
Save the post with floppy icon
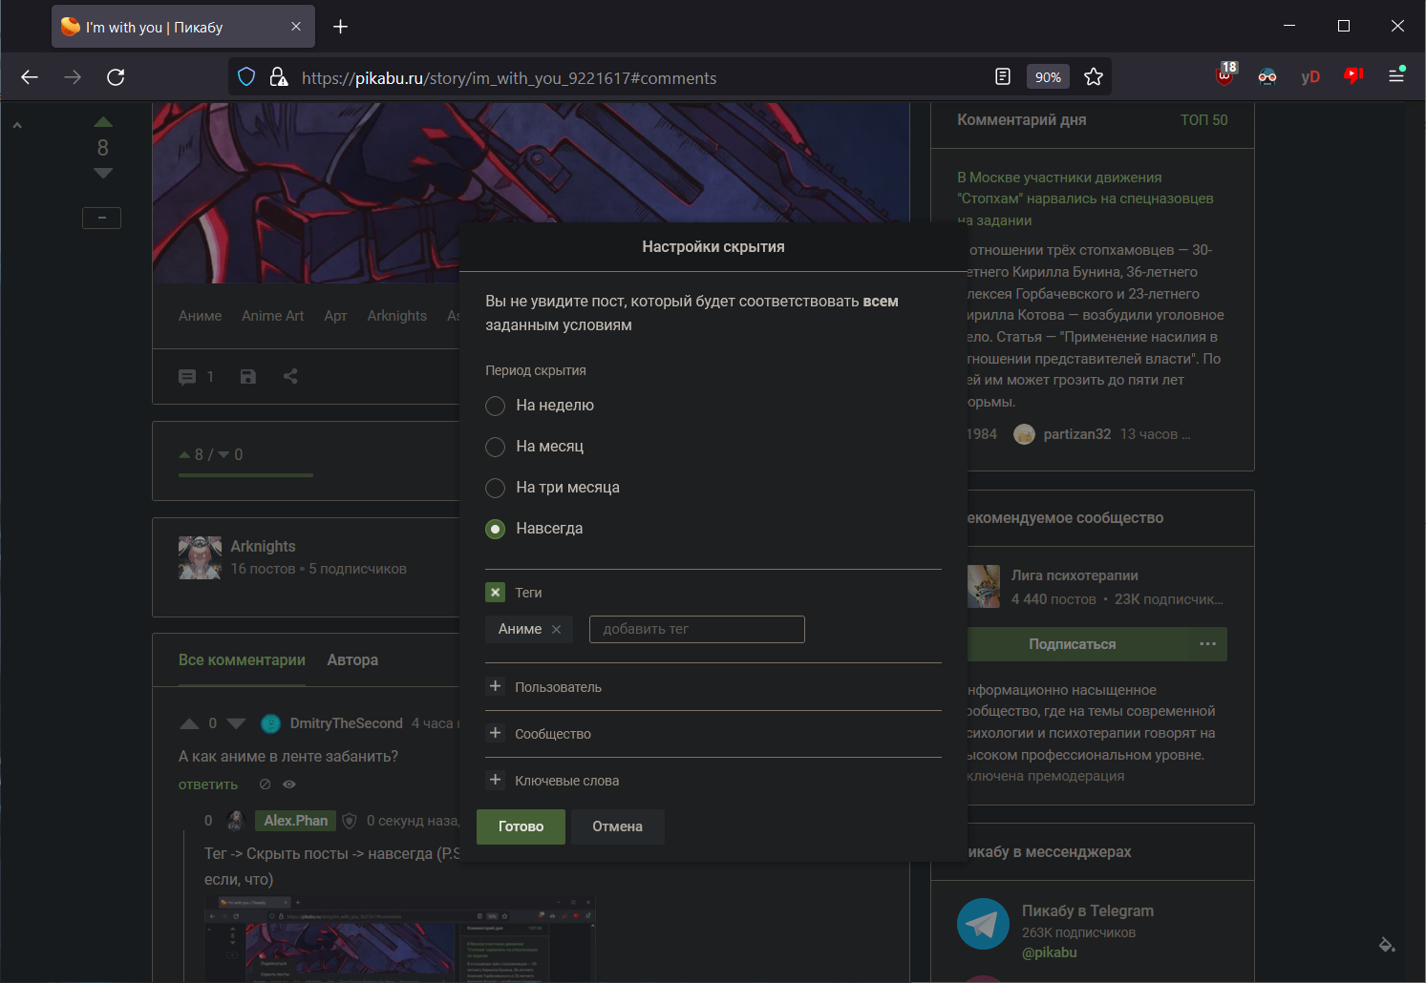[248, 377]
